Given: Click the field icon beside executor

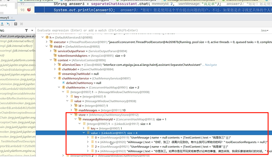Looking at the screenshot, I should tap(51, 42).
